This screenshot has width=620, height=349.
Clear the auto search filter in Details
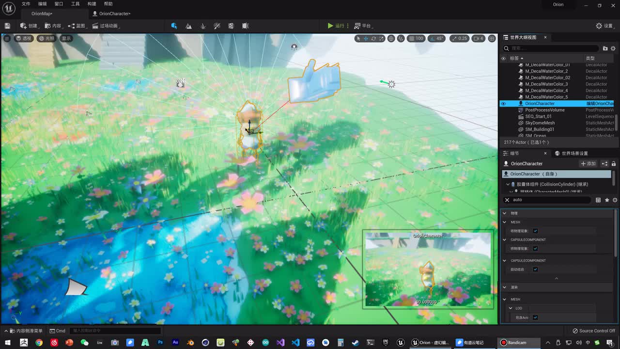(x=507, y=200)
